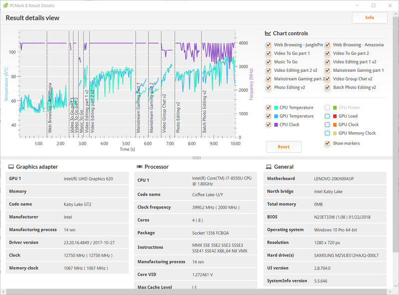Image resolution: width=399 pixels, height=295 pixels.
Task: Toggle Video Editing part 2 v2 checkbox
Action: [268, 70]
